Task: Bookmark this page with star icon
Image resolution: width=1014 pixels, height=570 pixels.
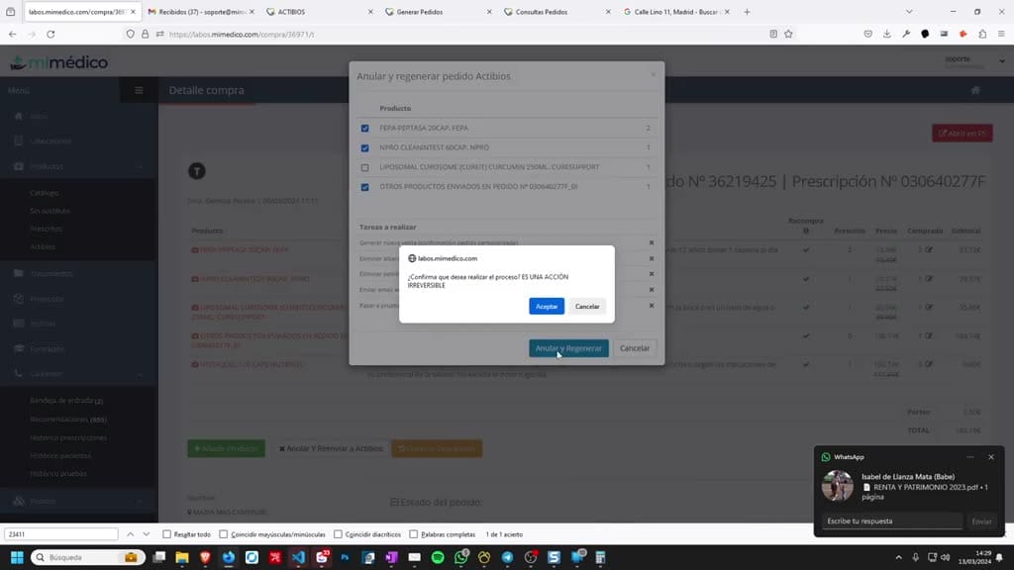Action: click(x=788, y=35)
